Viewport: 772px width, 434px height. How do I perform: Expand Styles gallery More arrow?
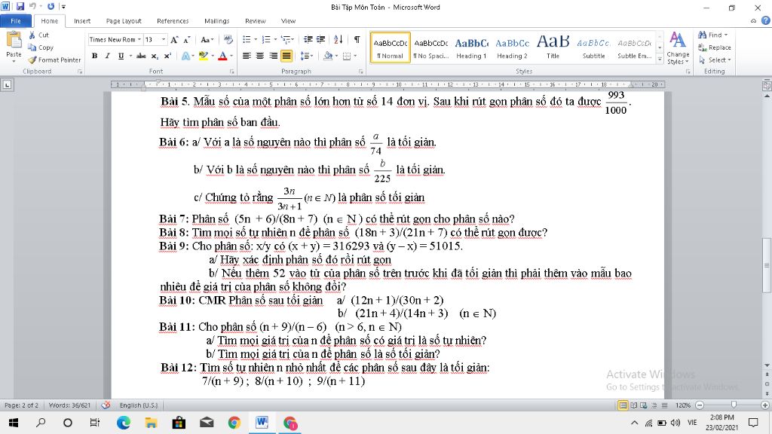pyautogui.click(x=660, y=59)
